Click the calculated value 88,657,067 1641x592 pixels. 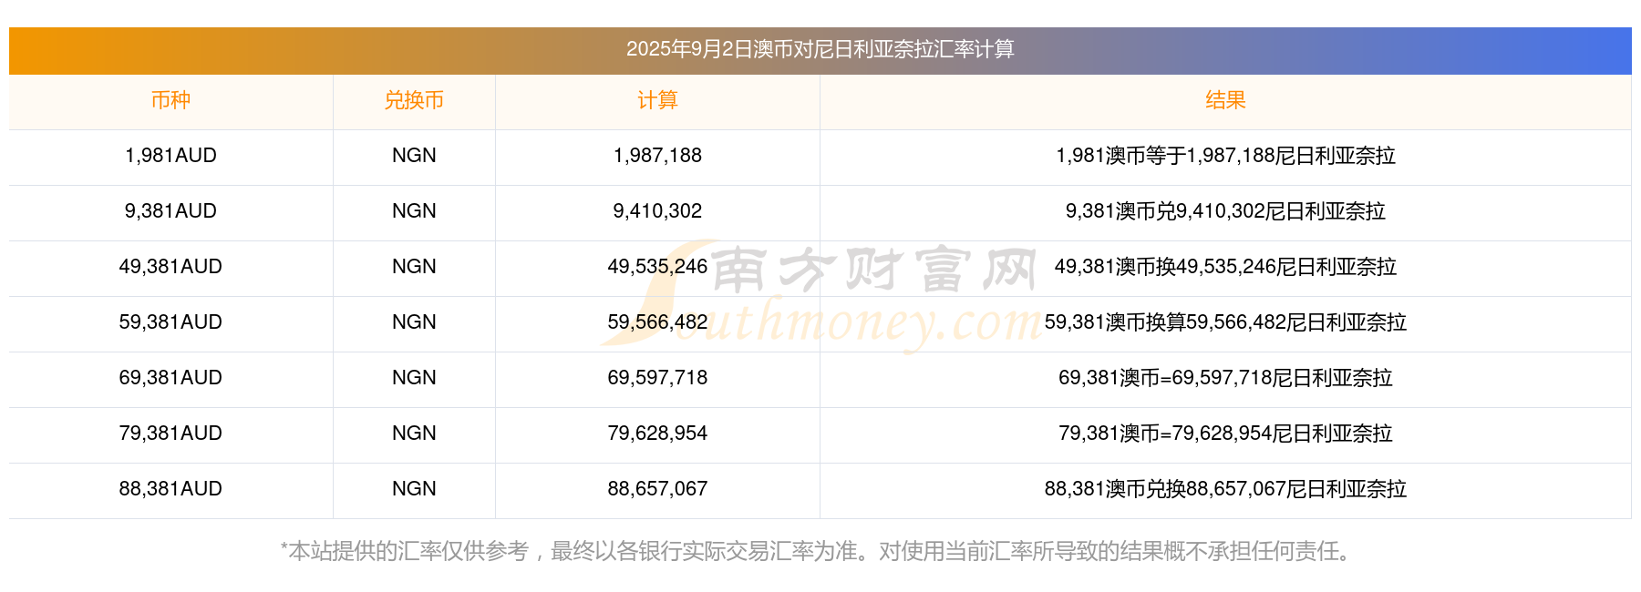657,489
